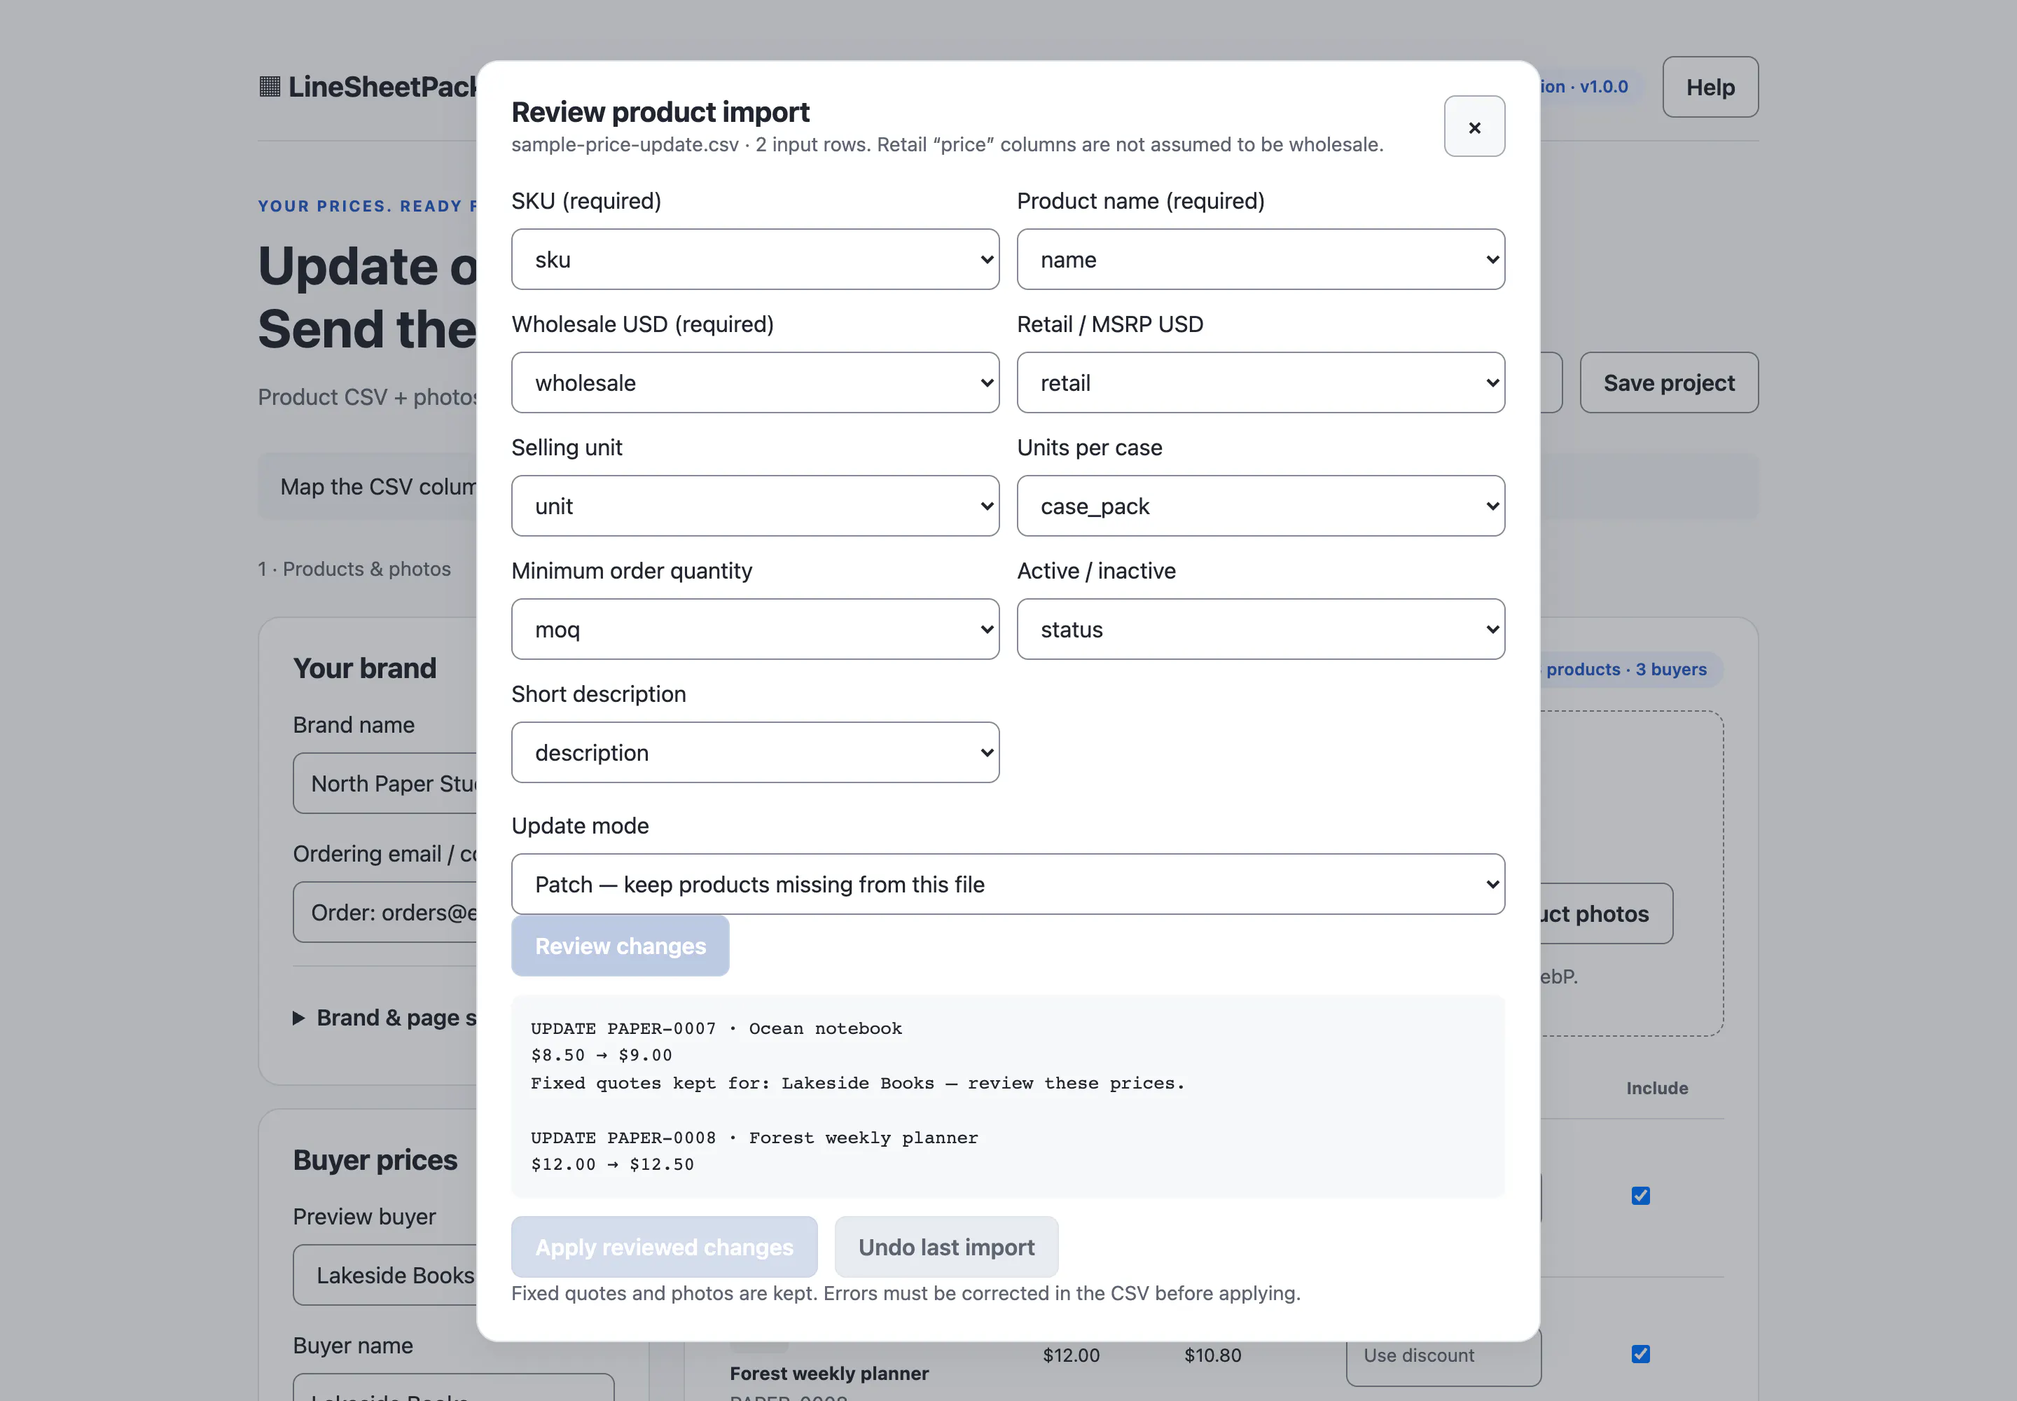Click the $12.00 → $12.50 price change

612,1165
